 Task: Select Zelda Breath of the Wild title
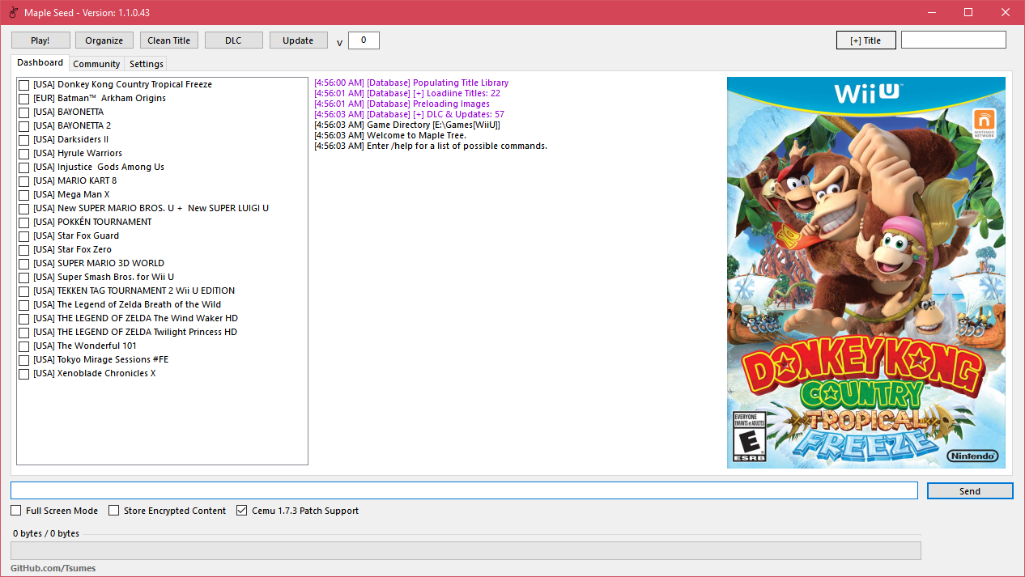pyautogui.click(x=127, y=305)
